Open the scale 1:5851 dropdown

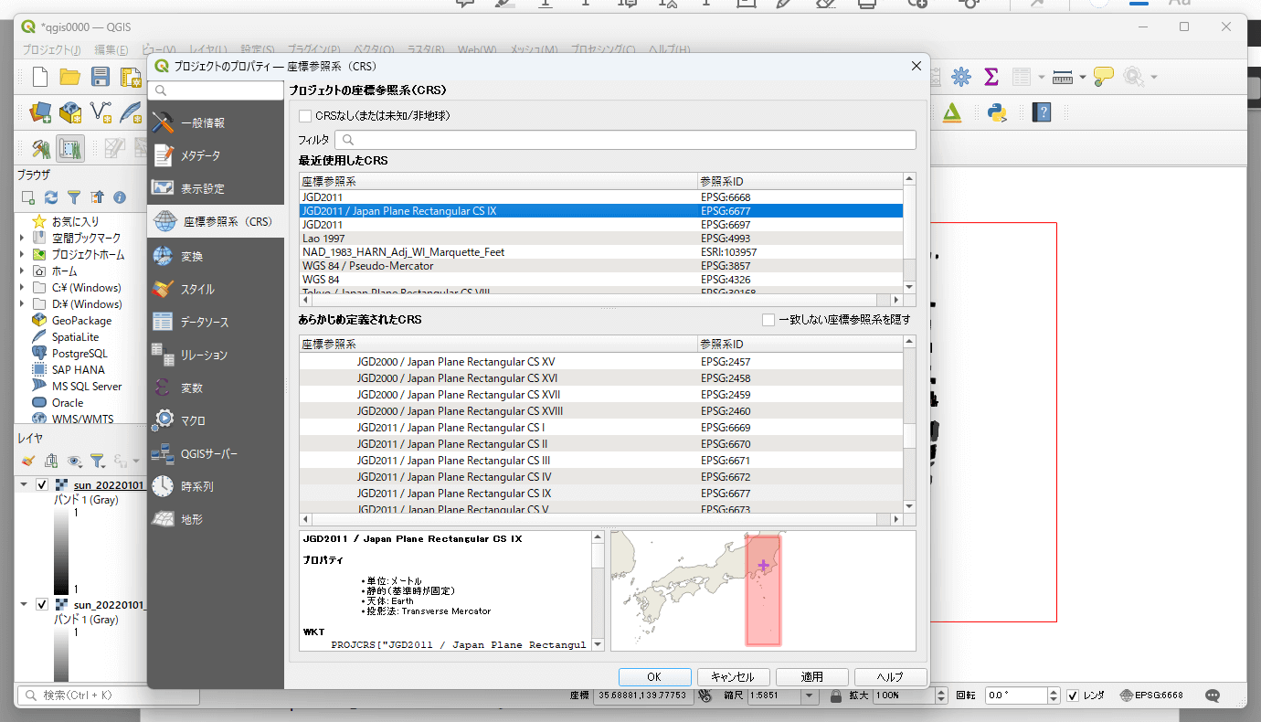tap(810, 695)
